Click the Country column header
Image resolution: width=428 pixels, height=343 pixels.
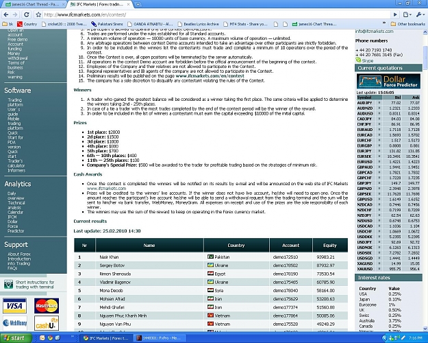click(x=236, y=246)
